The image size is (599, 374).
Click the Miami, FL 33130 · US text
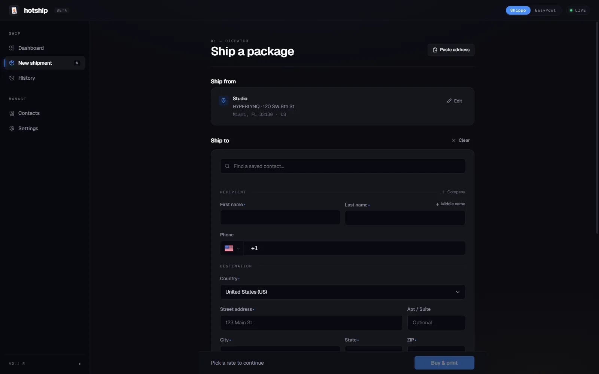tap(259, 114)
